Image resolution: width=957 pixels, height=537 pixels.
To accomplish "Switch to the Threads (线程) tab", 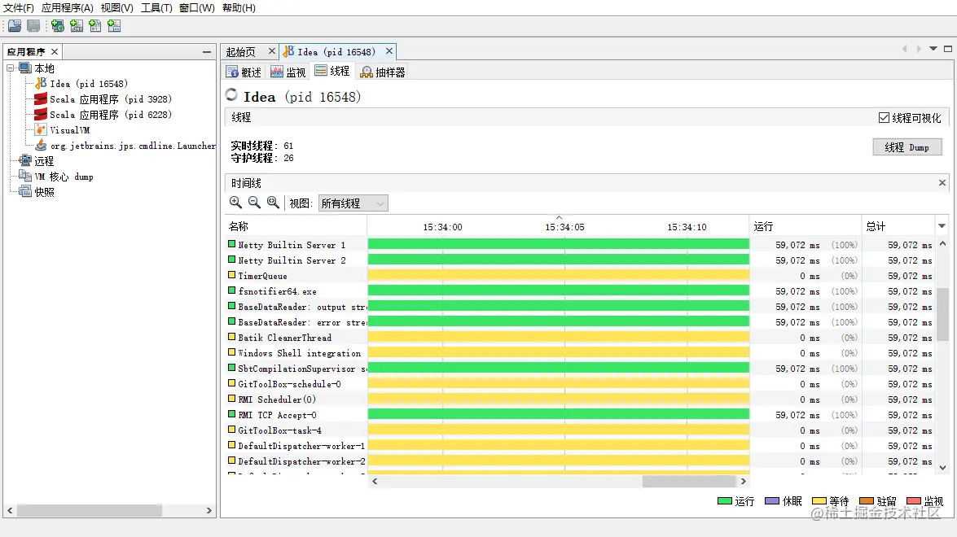I will pos(332,72).
